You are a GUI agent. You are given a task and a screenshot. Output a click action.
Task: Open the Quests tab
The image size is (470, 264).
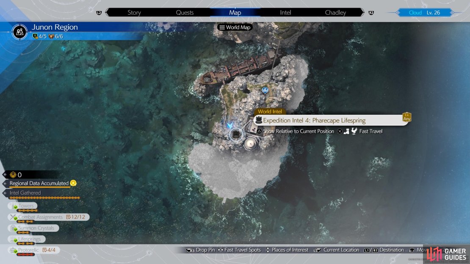click(x=185, y=13)
